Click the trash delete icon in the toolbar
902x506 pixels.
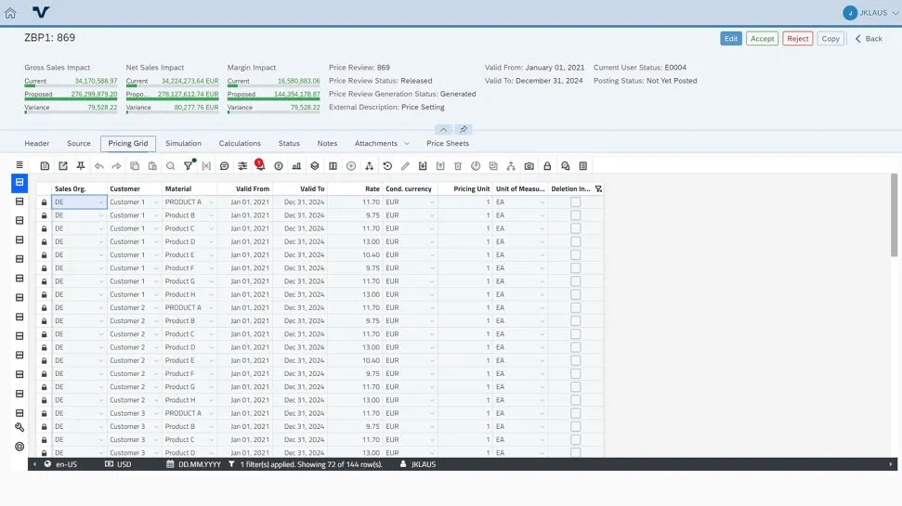[x=458, y=166]
